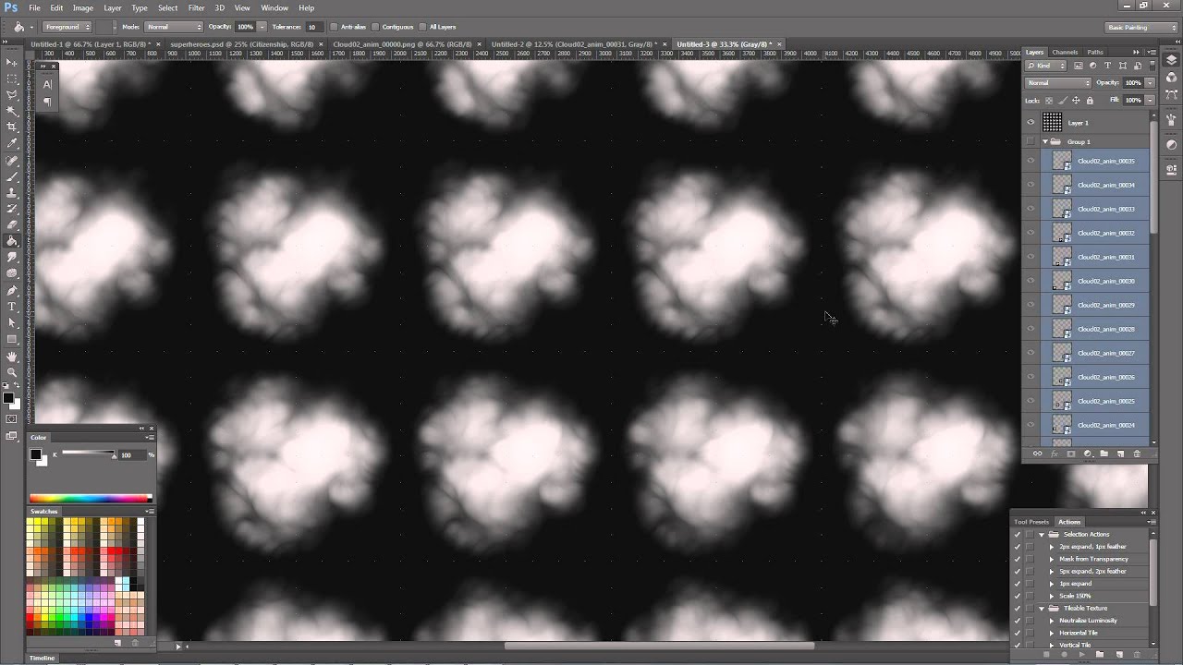Image resolution: width=1183 pixels, height=665 pixels.
Task: Switch to the Paths tab
Action: 1095,52
